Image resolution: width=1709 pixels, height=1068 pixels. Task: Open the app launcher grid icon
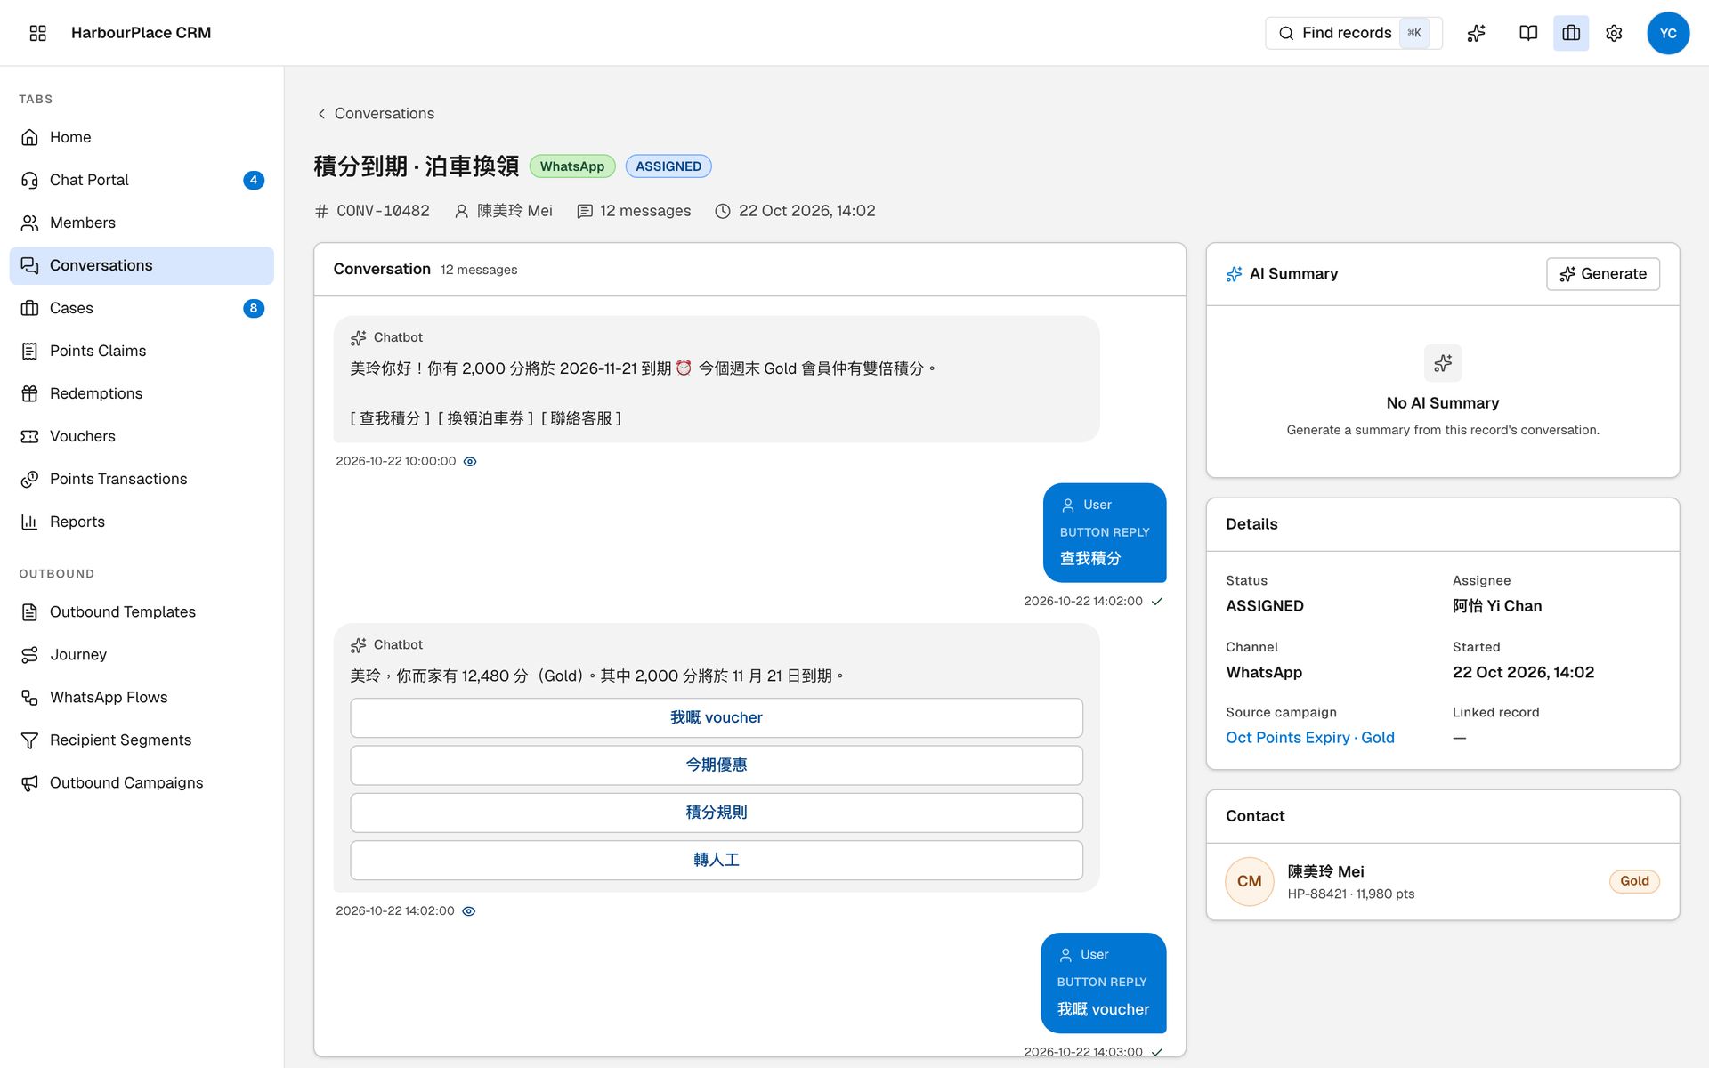click(x=37, y=33)
